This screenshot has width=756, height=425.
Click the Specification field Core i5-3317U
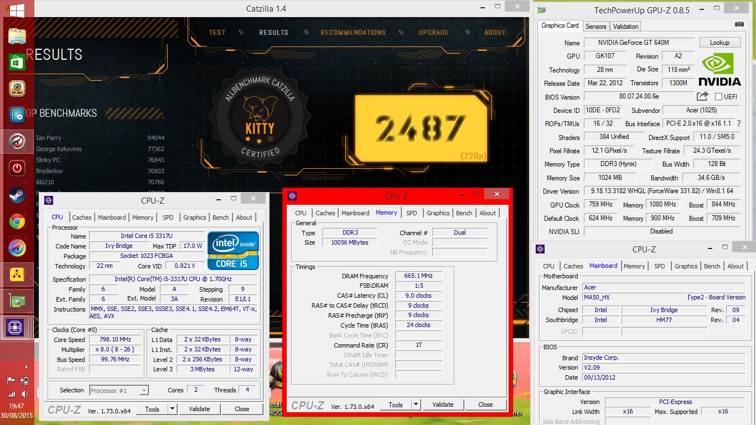(x=173, y=279)
